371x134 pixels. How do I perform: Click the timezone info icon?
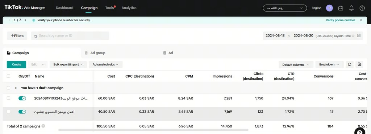[353, 36]
